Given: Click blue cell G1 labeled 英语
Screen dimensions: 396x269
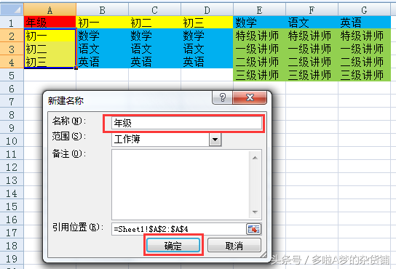Looking at the screenshot, I should pos(364,23).
